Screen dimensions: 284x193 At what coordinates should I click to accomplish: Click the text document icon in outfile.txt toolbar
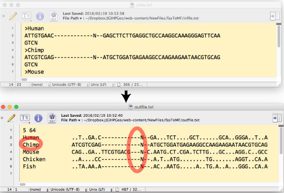(52, 118)
